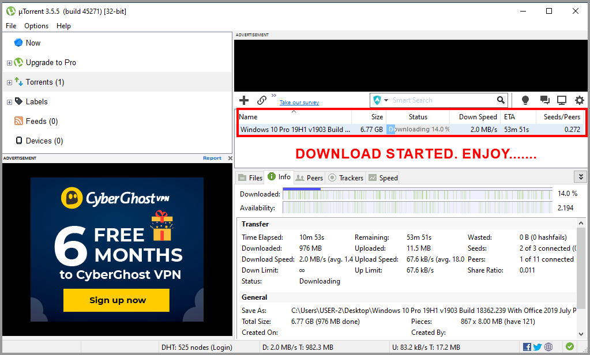Click Sign up now in CyberGhost ad
590x355 pixels.
[117, 300]
